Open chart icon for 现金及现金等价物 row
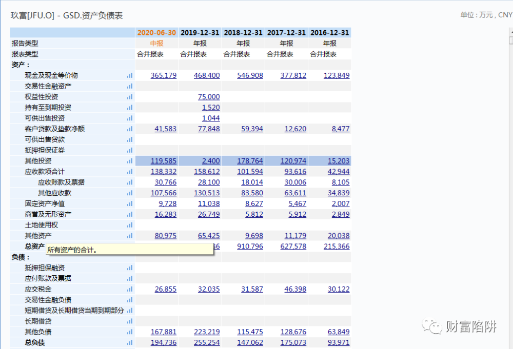Screen dimensions: 513x349 click(x=130, y=75)
